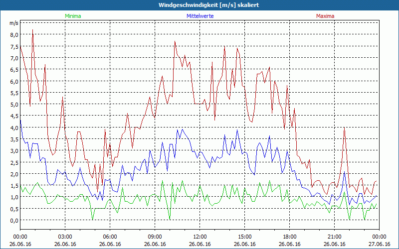Click the 4,0 y-axis value
Image resolution: width=399 pixels, height=249 pixels.
(14, 128)
